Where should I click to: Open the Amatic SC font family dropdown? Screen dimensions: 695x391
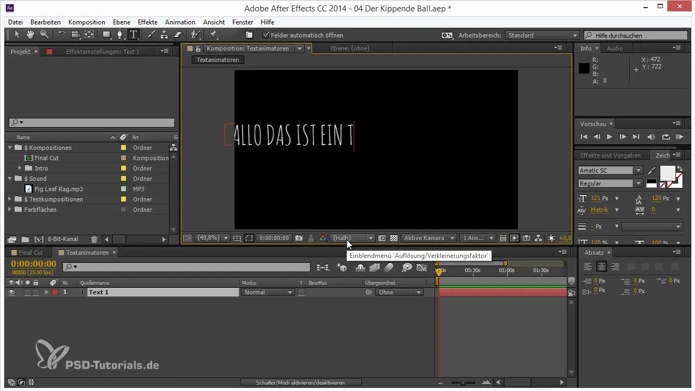coord(610,171)
